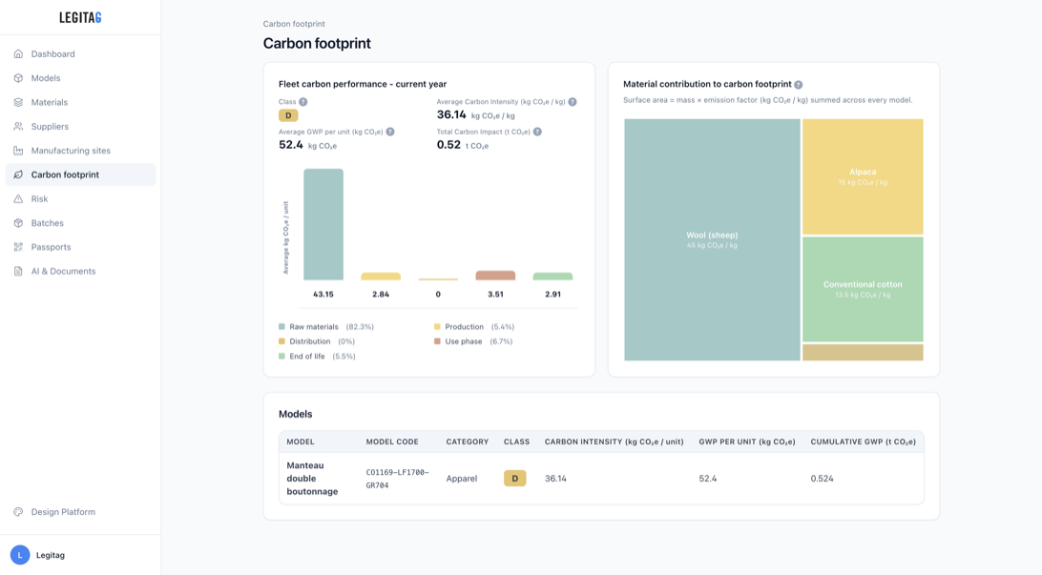The image size is (1042, 575).
Task: Click the Use phase bar (3.51)
Action: (496, 275)
